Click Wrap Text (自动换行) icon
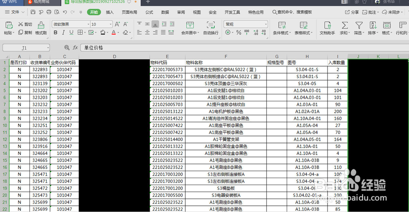 coord(211,25)
